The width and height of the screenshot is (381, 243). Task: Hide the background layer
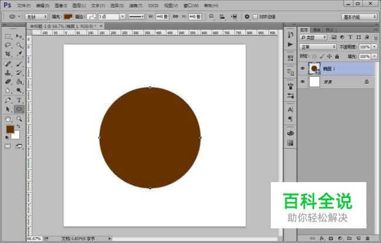point(302,82)
